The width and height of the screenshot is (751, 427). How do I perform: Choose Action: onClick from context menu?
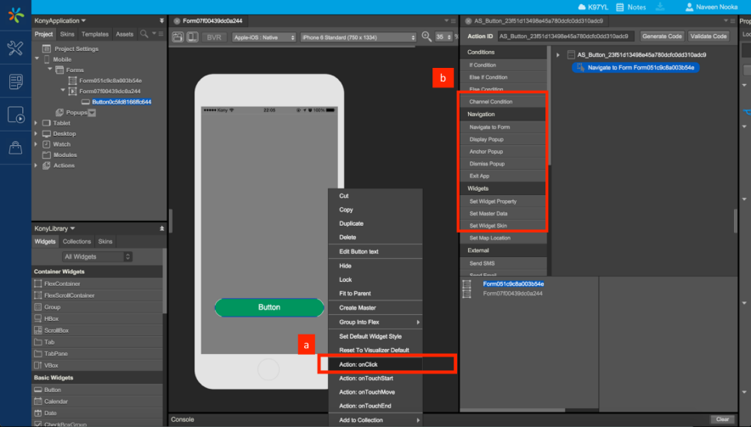pyautogui.click(x=375, y=364)
